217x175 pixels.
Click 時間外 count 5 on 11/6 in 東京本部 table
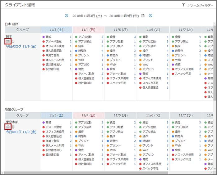pos(168,141)
